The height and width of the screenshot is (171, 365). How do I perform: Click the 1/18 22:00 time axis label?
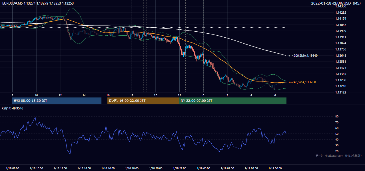tap(180, 168)
